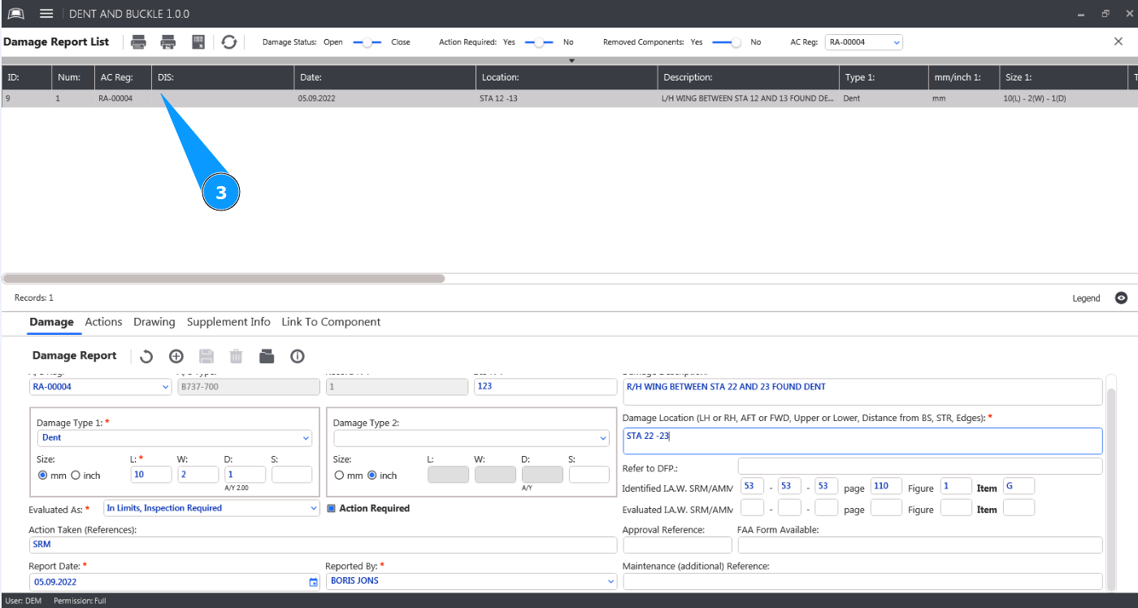Open the hamburger menu in title bar
This screenshot has width=1138, height=608.
pos(46,14)
